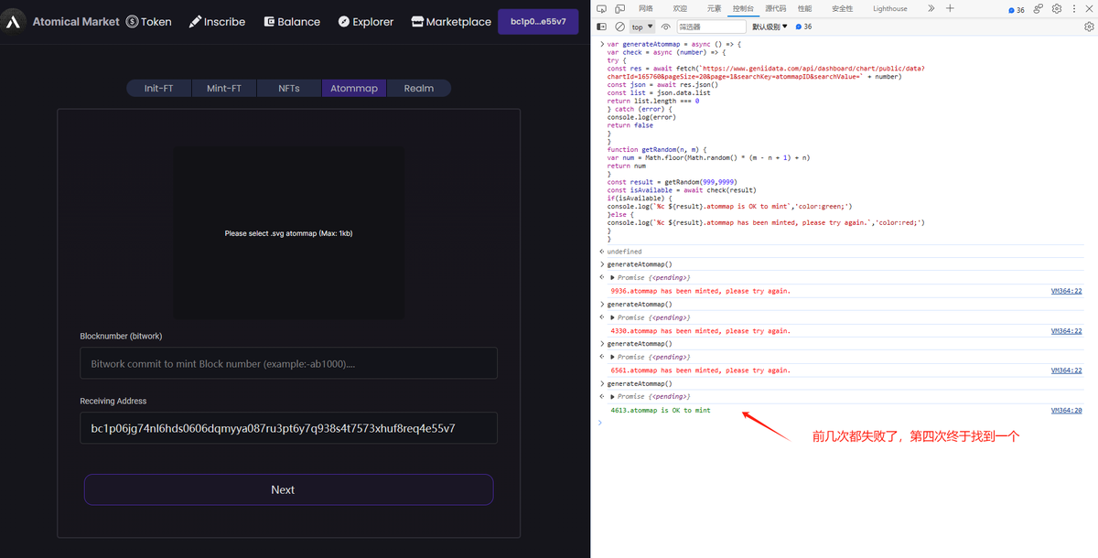
Task: Close the DevTools panel
Action: pos(1089,8)
